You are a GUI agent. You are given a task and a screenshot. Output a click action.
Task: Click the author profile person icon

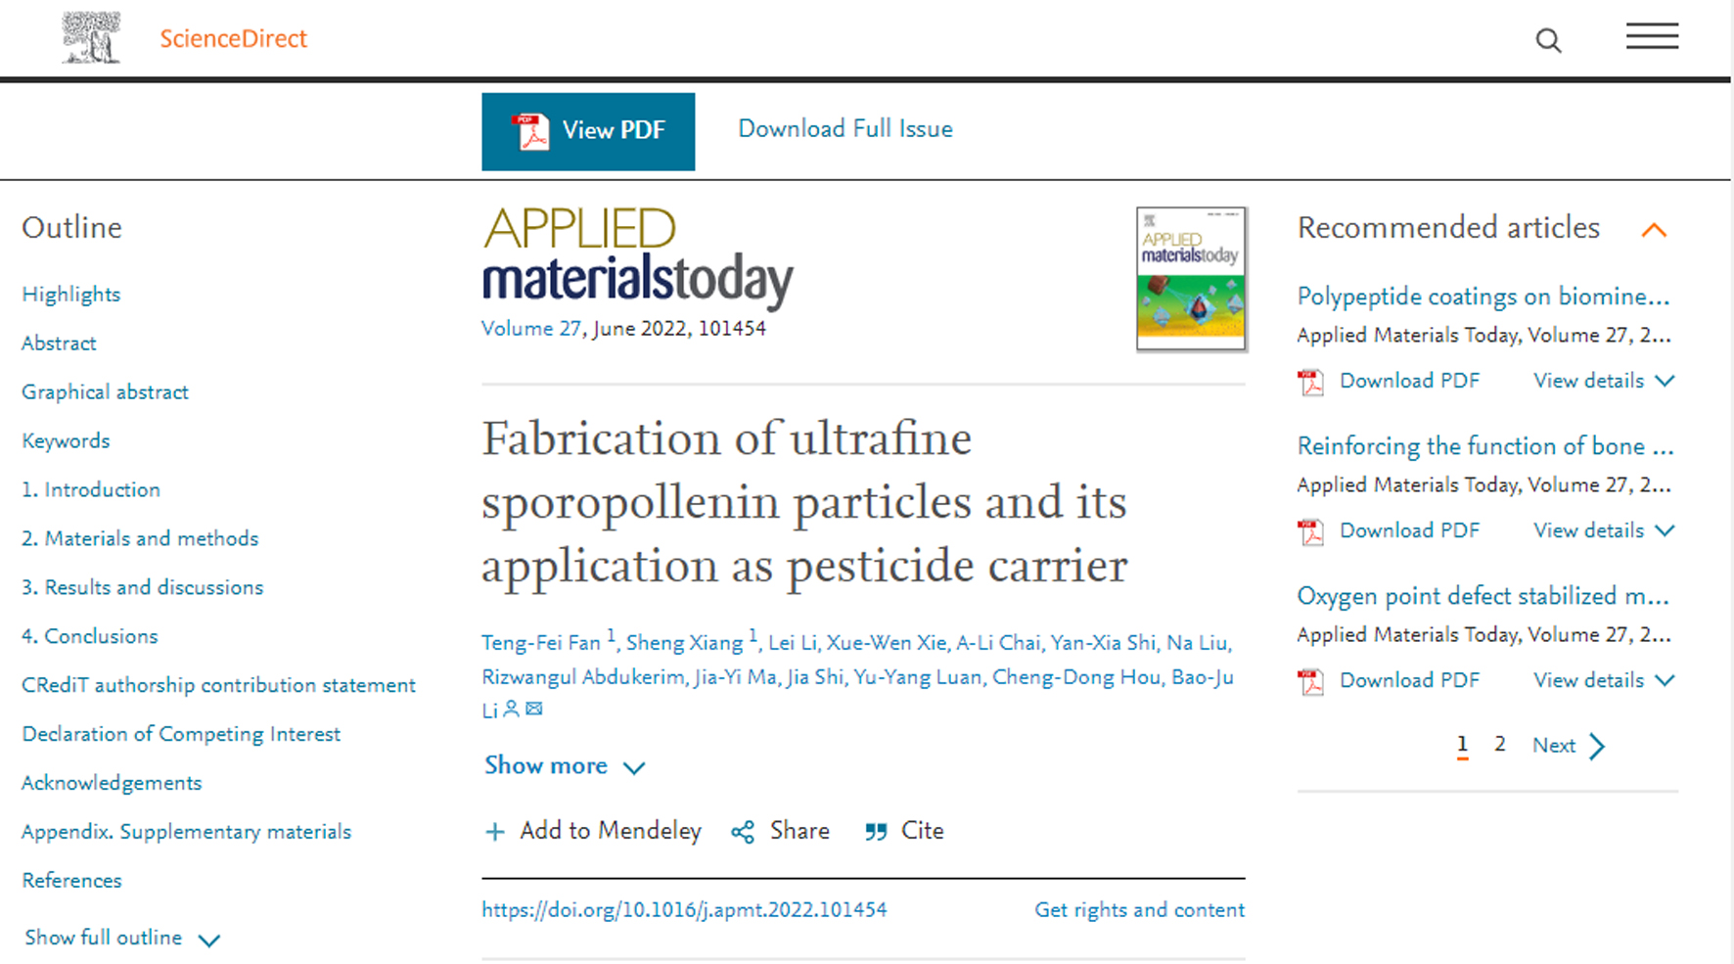[511, 709]
